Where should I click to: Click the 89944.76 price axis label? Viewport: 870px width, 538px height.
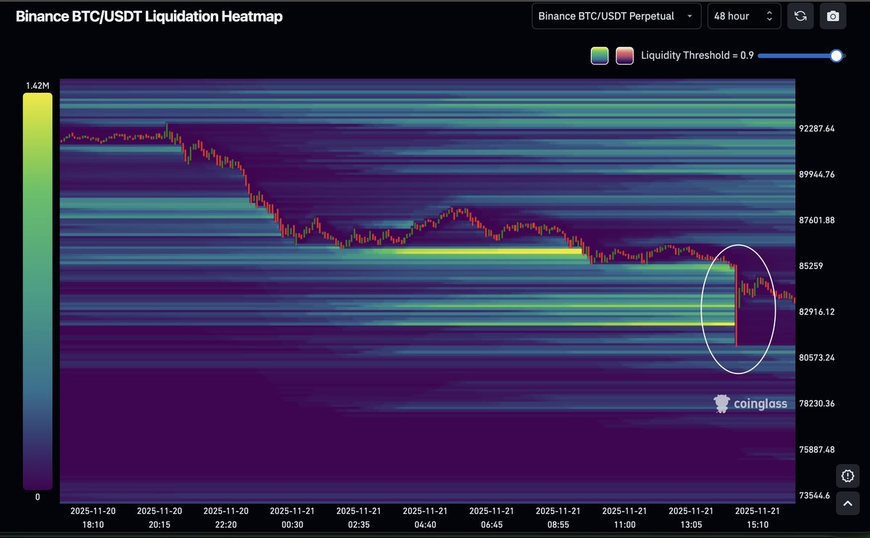(817, 174)
